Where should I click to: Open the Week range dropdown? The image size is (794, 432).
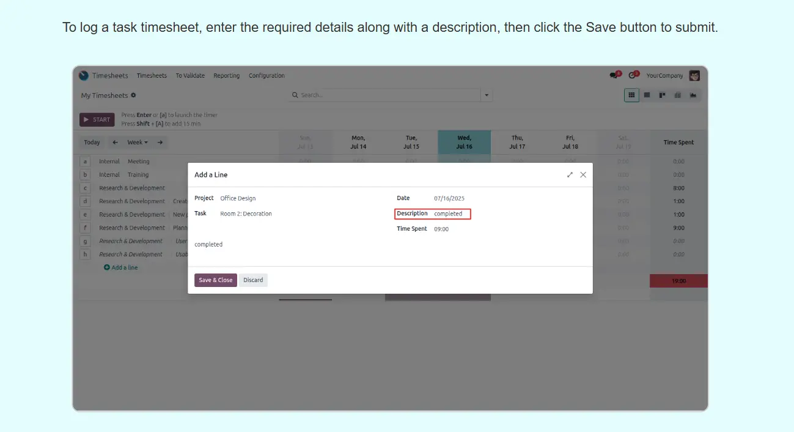pyautogui.click(x=137, y=143)
